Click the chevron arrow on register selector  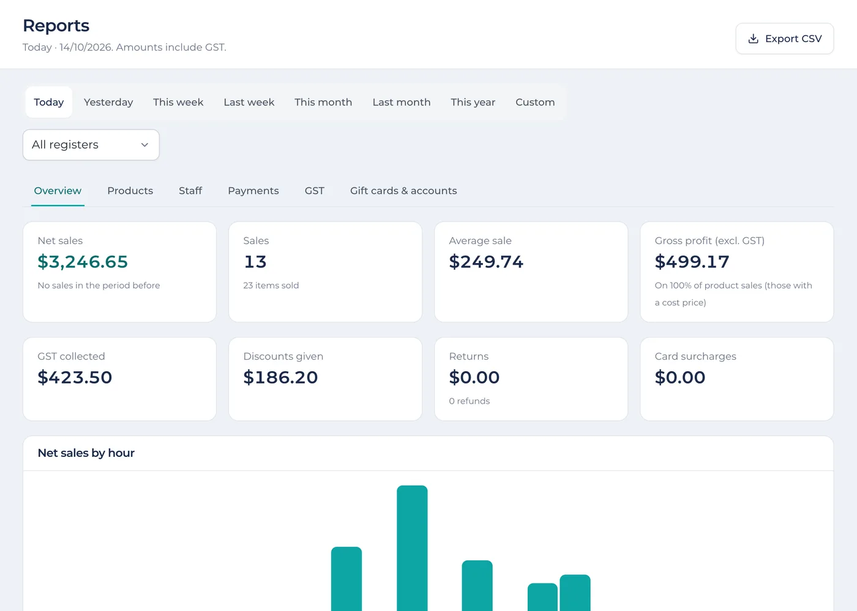pos(145,145)
